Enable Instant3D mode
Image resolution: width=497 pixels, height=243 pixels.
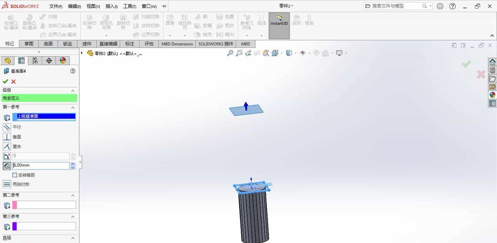click(279, 23)
